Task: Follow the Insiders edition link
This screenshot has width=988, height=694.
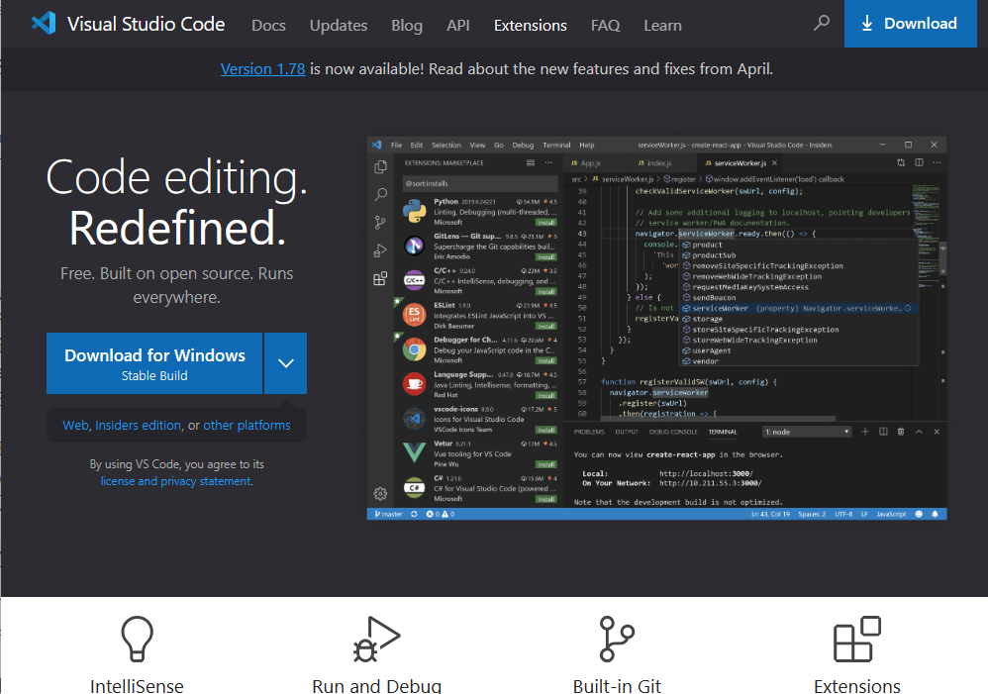Action: click(x=138, y=426)
